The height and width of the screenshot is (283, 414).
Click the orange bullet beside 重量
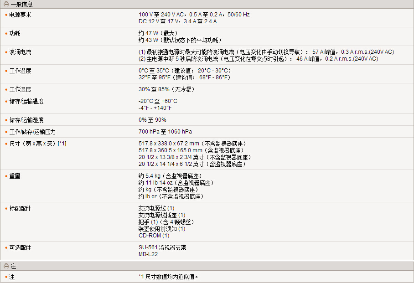pos(6,176)
